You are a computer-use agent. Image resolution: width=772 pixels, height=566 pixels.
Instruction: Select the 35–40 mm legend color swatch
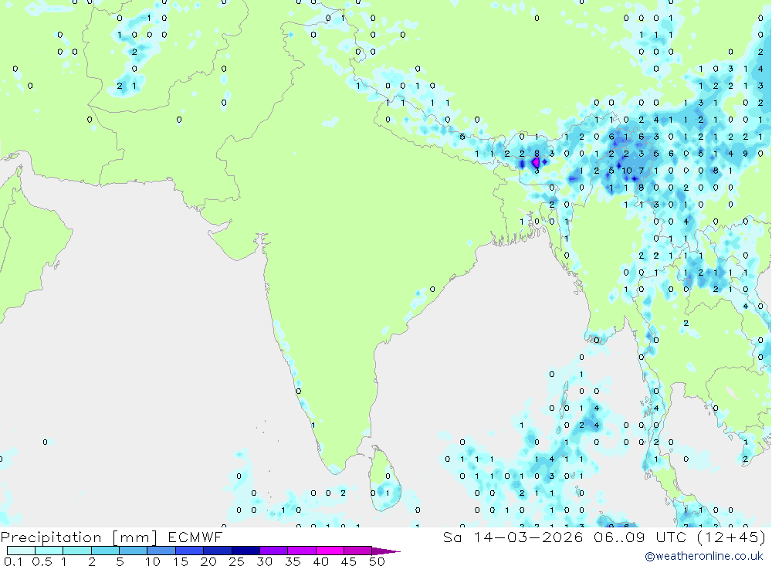coord(301,551)
